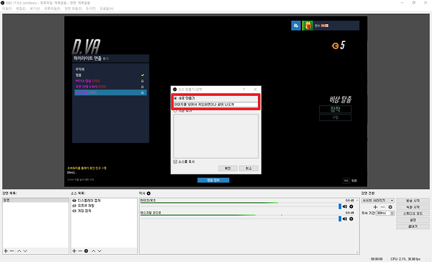Image resolution: width=432 pixels, height=262 pixels.
Task: Open the 장면 모음(S) menu
Action: tap(73, 8)
